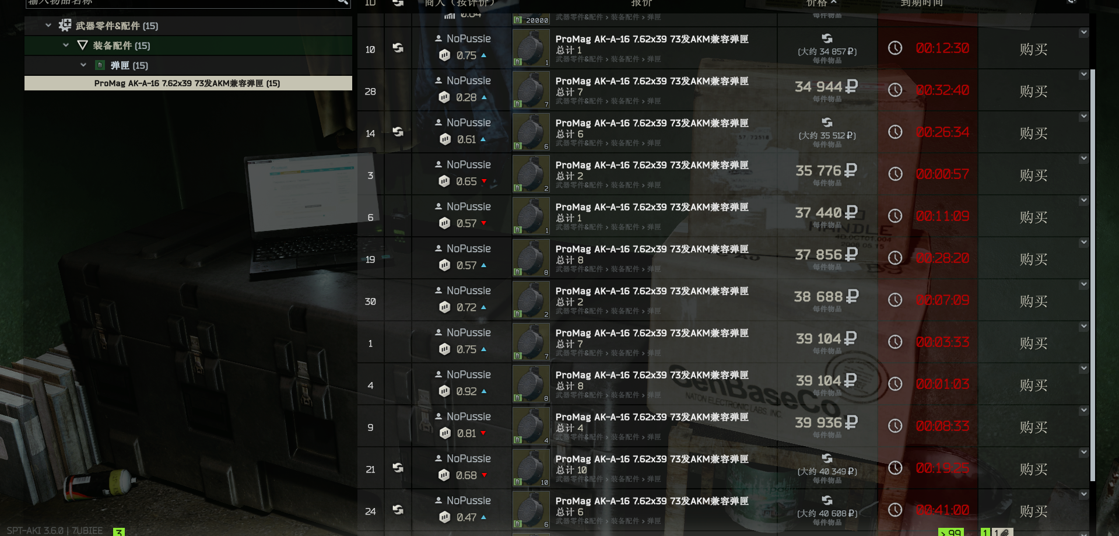Click seller name NoPussie in offer ID 9
This screenshot has width=1119, height=536.
click(x=469, y=416)
